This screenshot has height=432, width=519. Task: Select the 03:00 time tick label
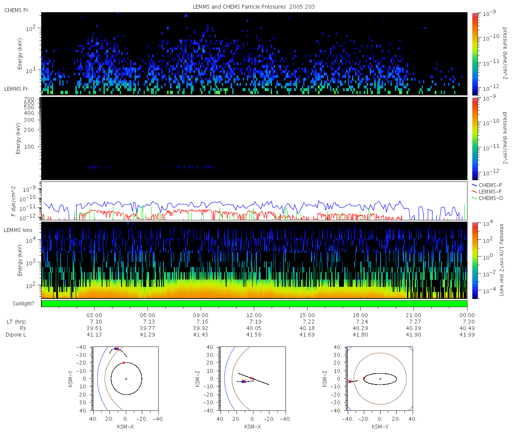94,315
